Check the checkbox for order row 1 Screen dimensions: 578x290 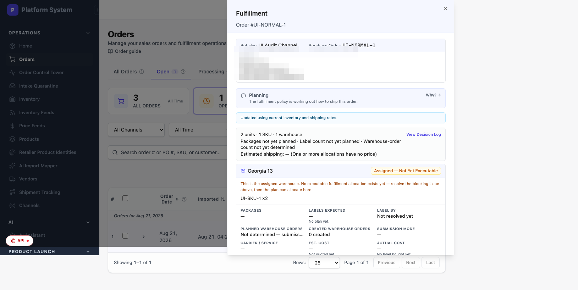click(x=125, y=236)
